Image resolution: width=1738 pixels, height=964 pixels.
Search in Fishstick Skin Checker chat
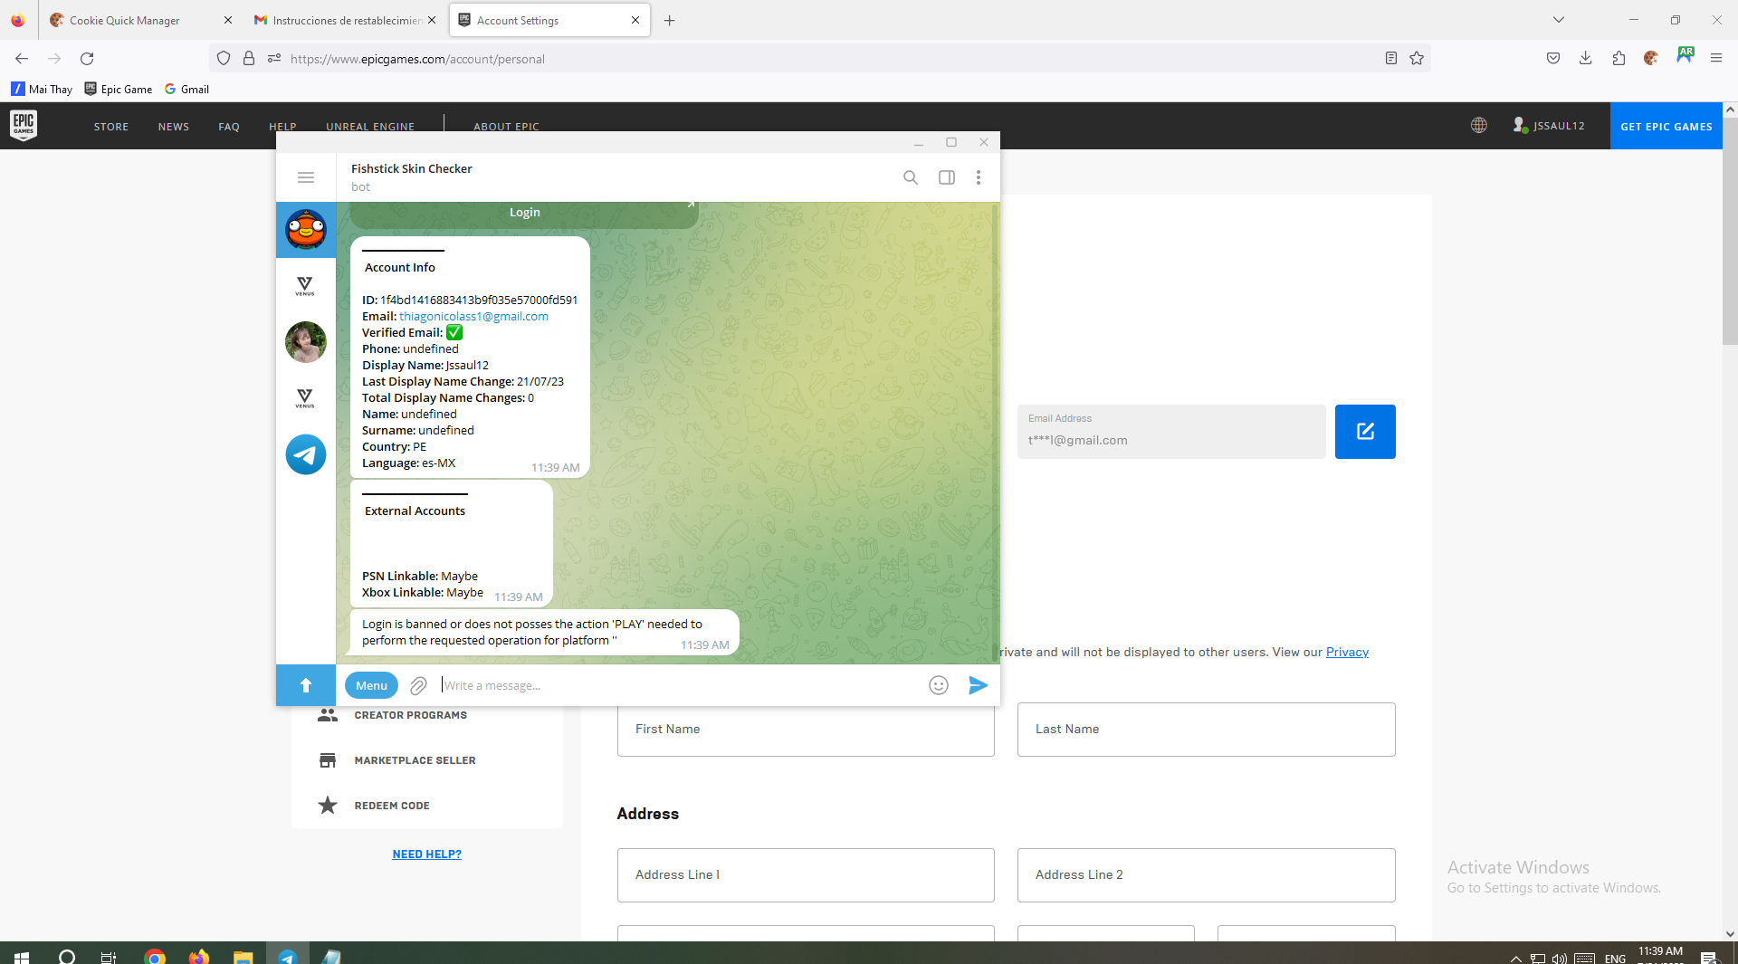tap(911, 177)
